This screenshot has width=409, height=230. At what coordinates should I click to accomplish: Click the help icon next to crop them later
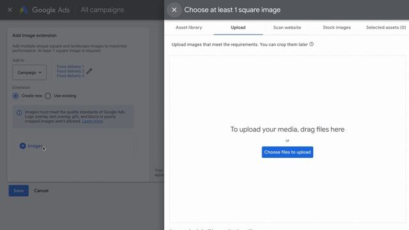[x=311, y=44]
